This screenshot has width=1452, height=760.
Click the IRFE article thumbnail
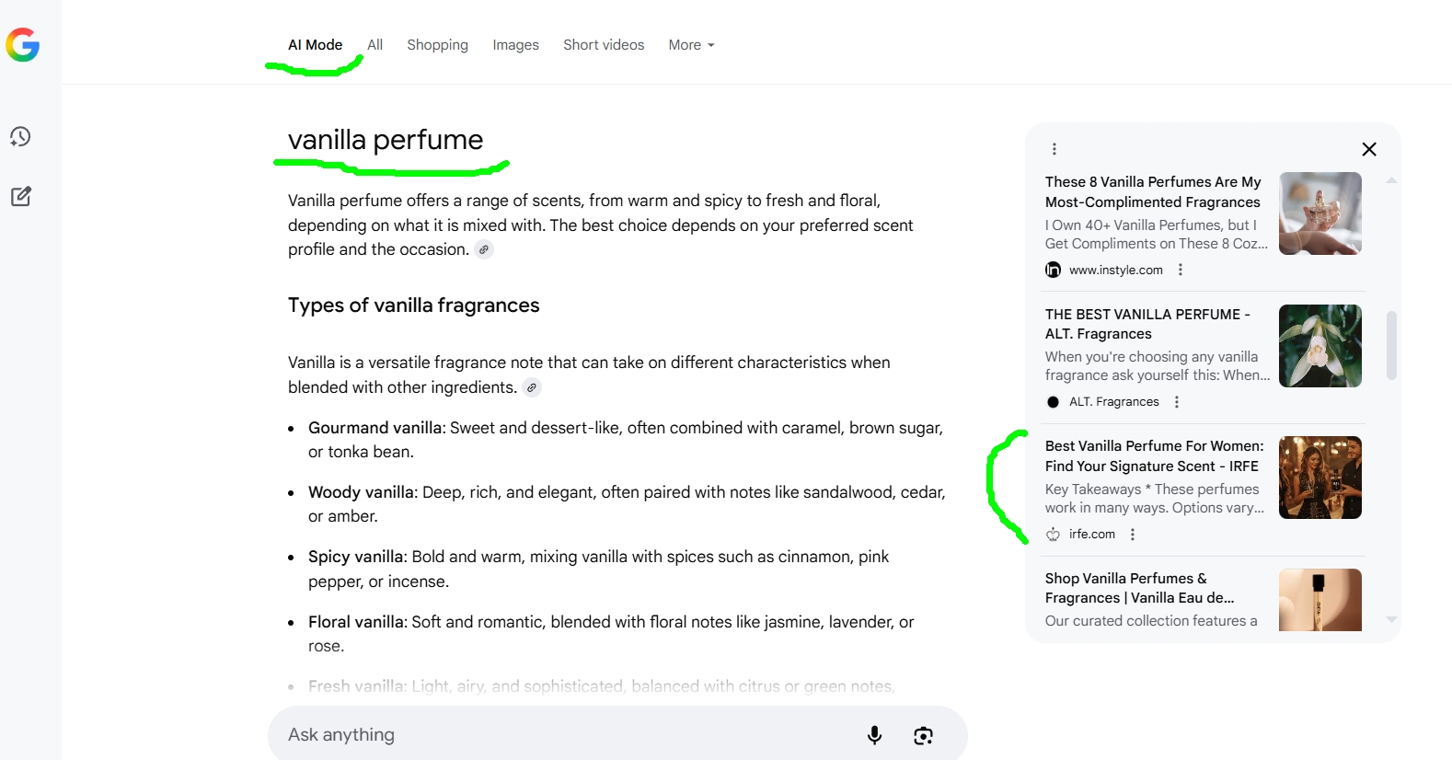coord(1320,478)
